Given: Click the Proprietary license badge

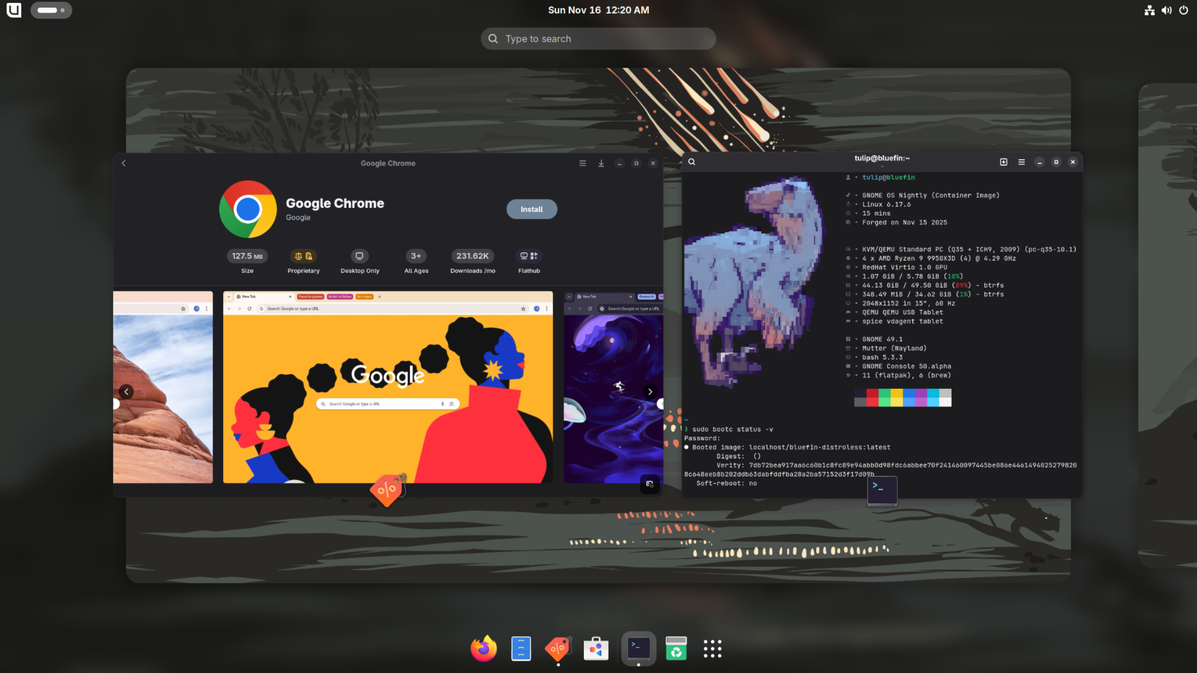Looking at the screenshot, I should [303, 256].
